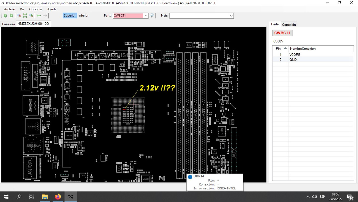358x202 pixels.
Task: Click the U180 chip on the board
Action: pyautogui.click(x=222, y=131)
